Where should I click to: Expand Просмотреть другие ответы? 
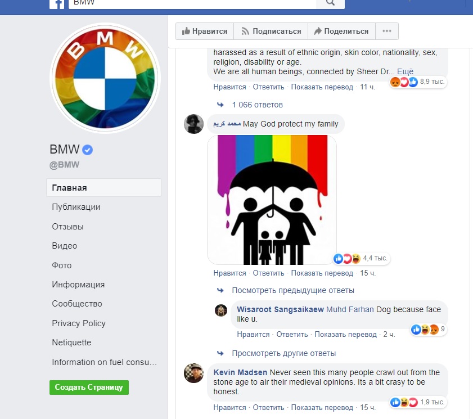pos(284,353)
